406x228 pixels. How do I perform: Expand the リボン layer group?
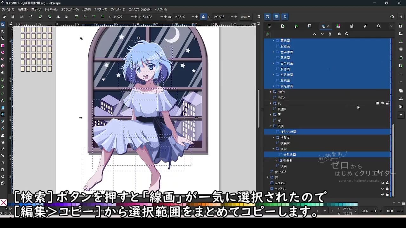(271, 92)
